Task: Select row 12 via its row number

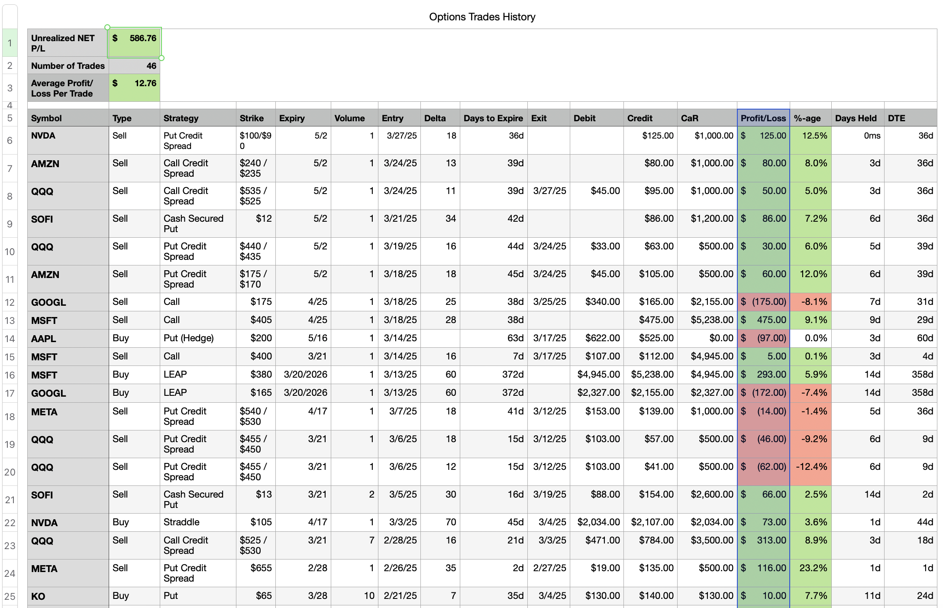Action: click(x=10, y=302)
